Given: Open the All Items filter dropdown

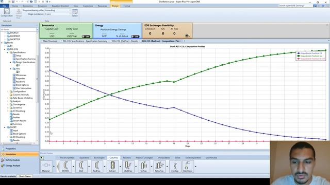Looking at the screenshot, I should 37,30.
